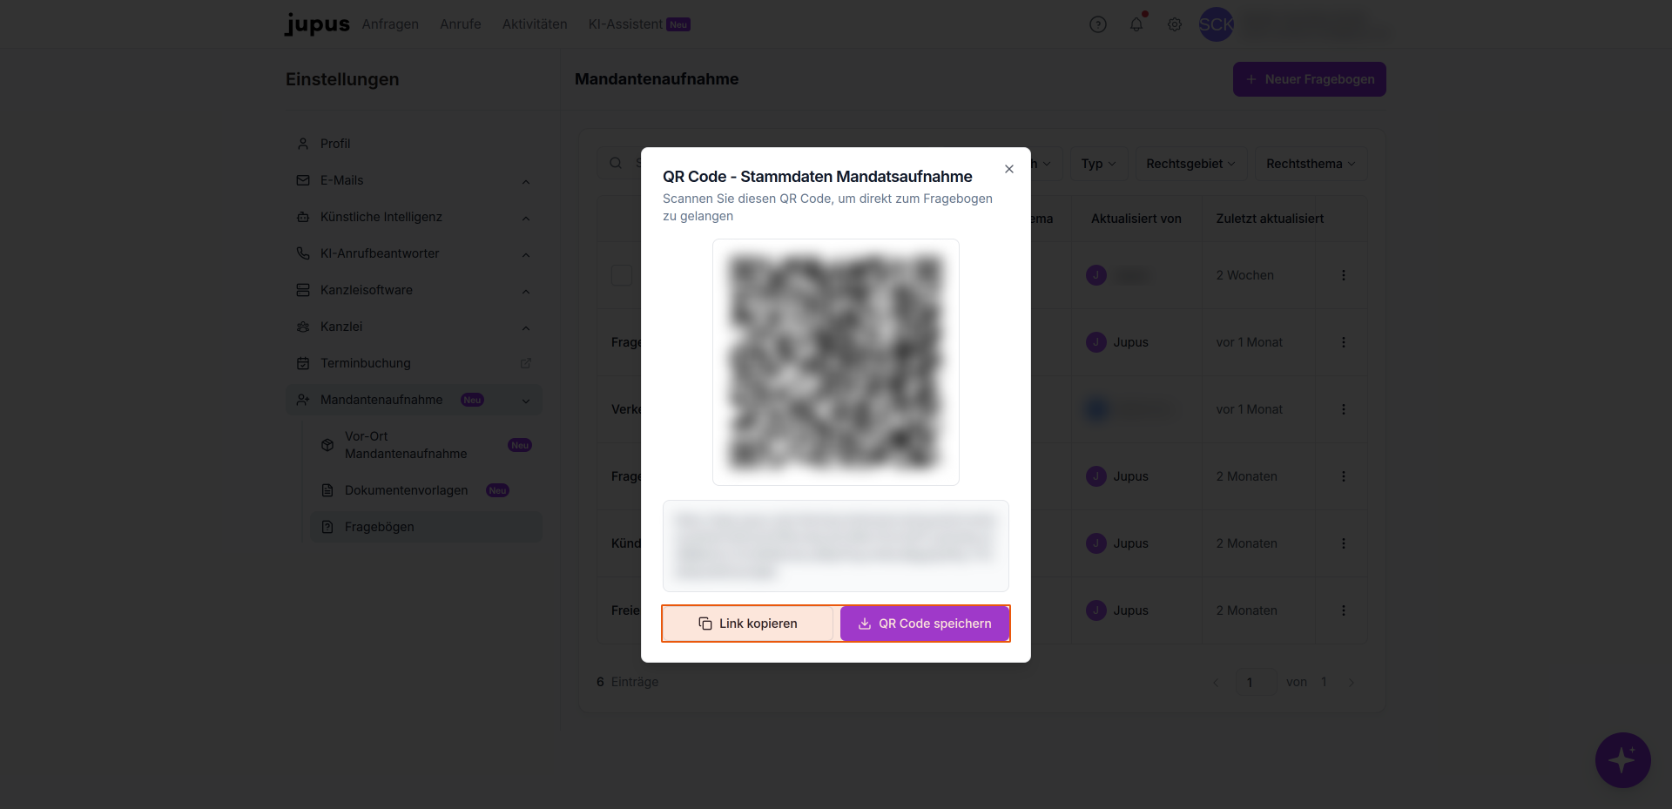Save the QR code via QR Code speichern

click(x=925, y=624)
